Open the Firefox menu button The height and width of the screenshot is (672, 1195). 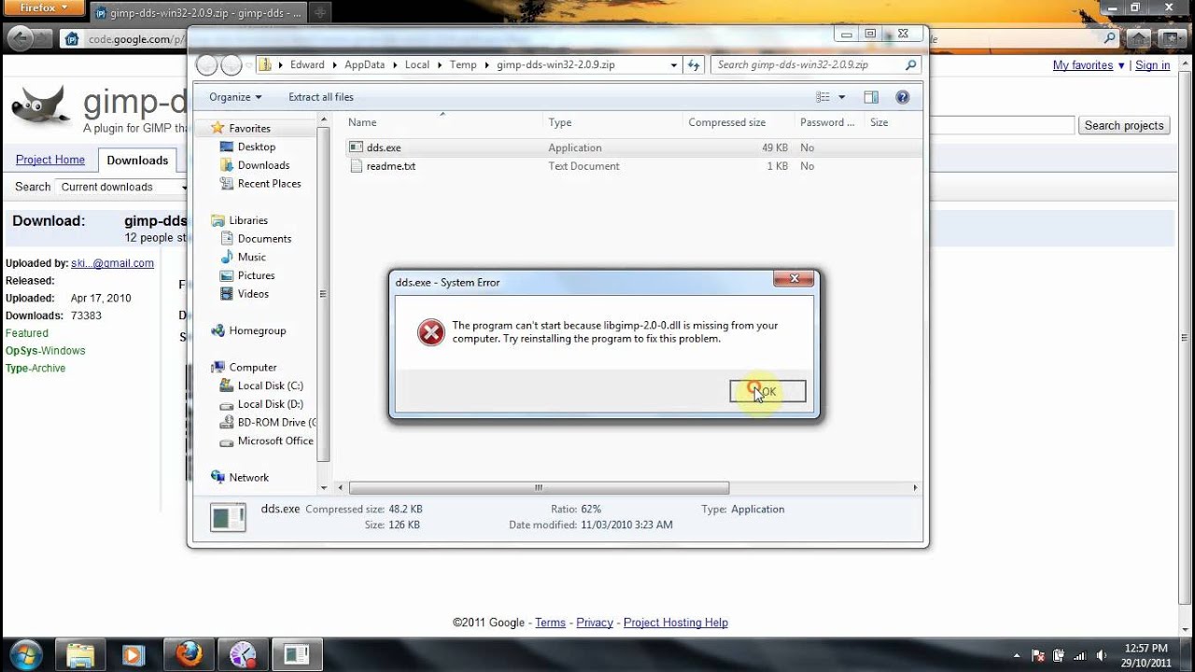(42, 7)
